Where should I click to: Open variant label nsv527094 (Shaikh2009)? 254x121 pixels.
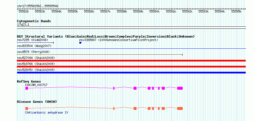click(x=36, y=58)
